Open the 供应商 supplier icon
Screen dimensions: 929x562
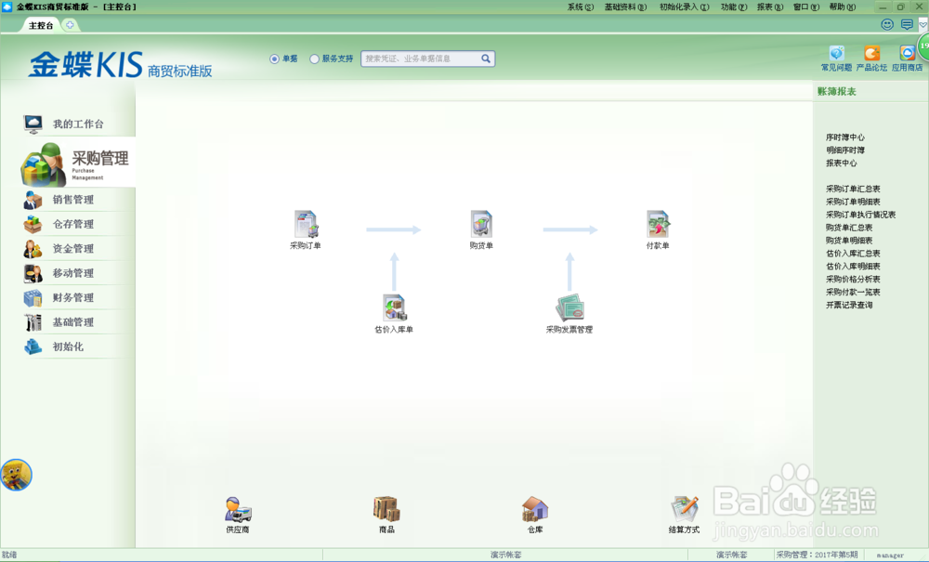(x=238, y=509)
